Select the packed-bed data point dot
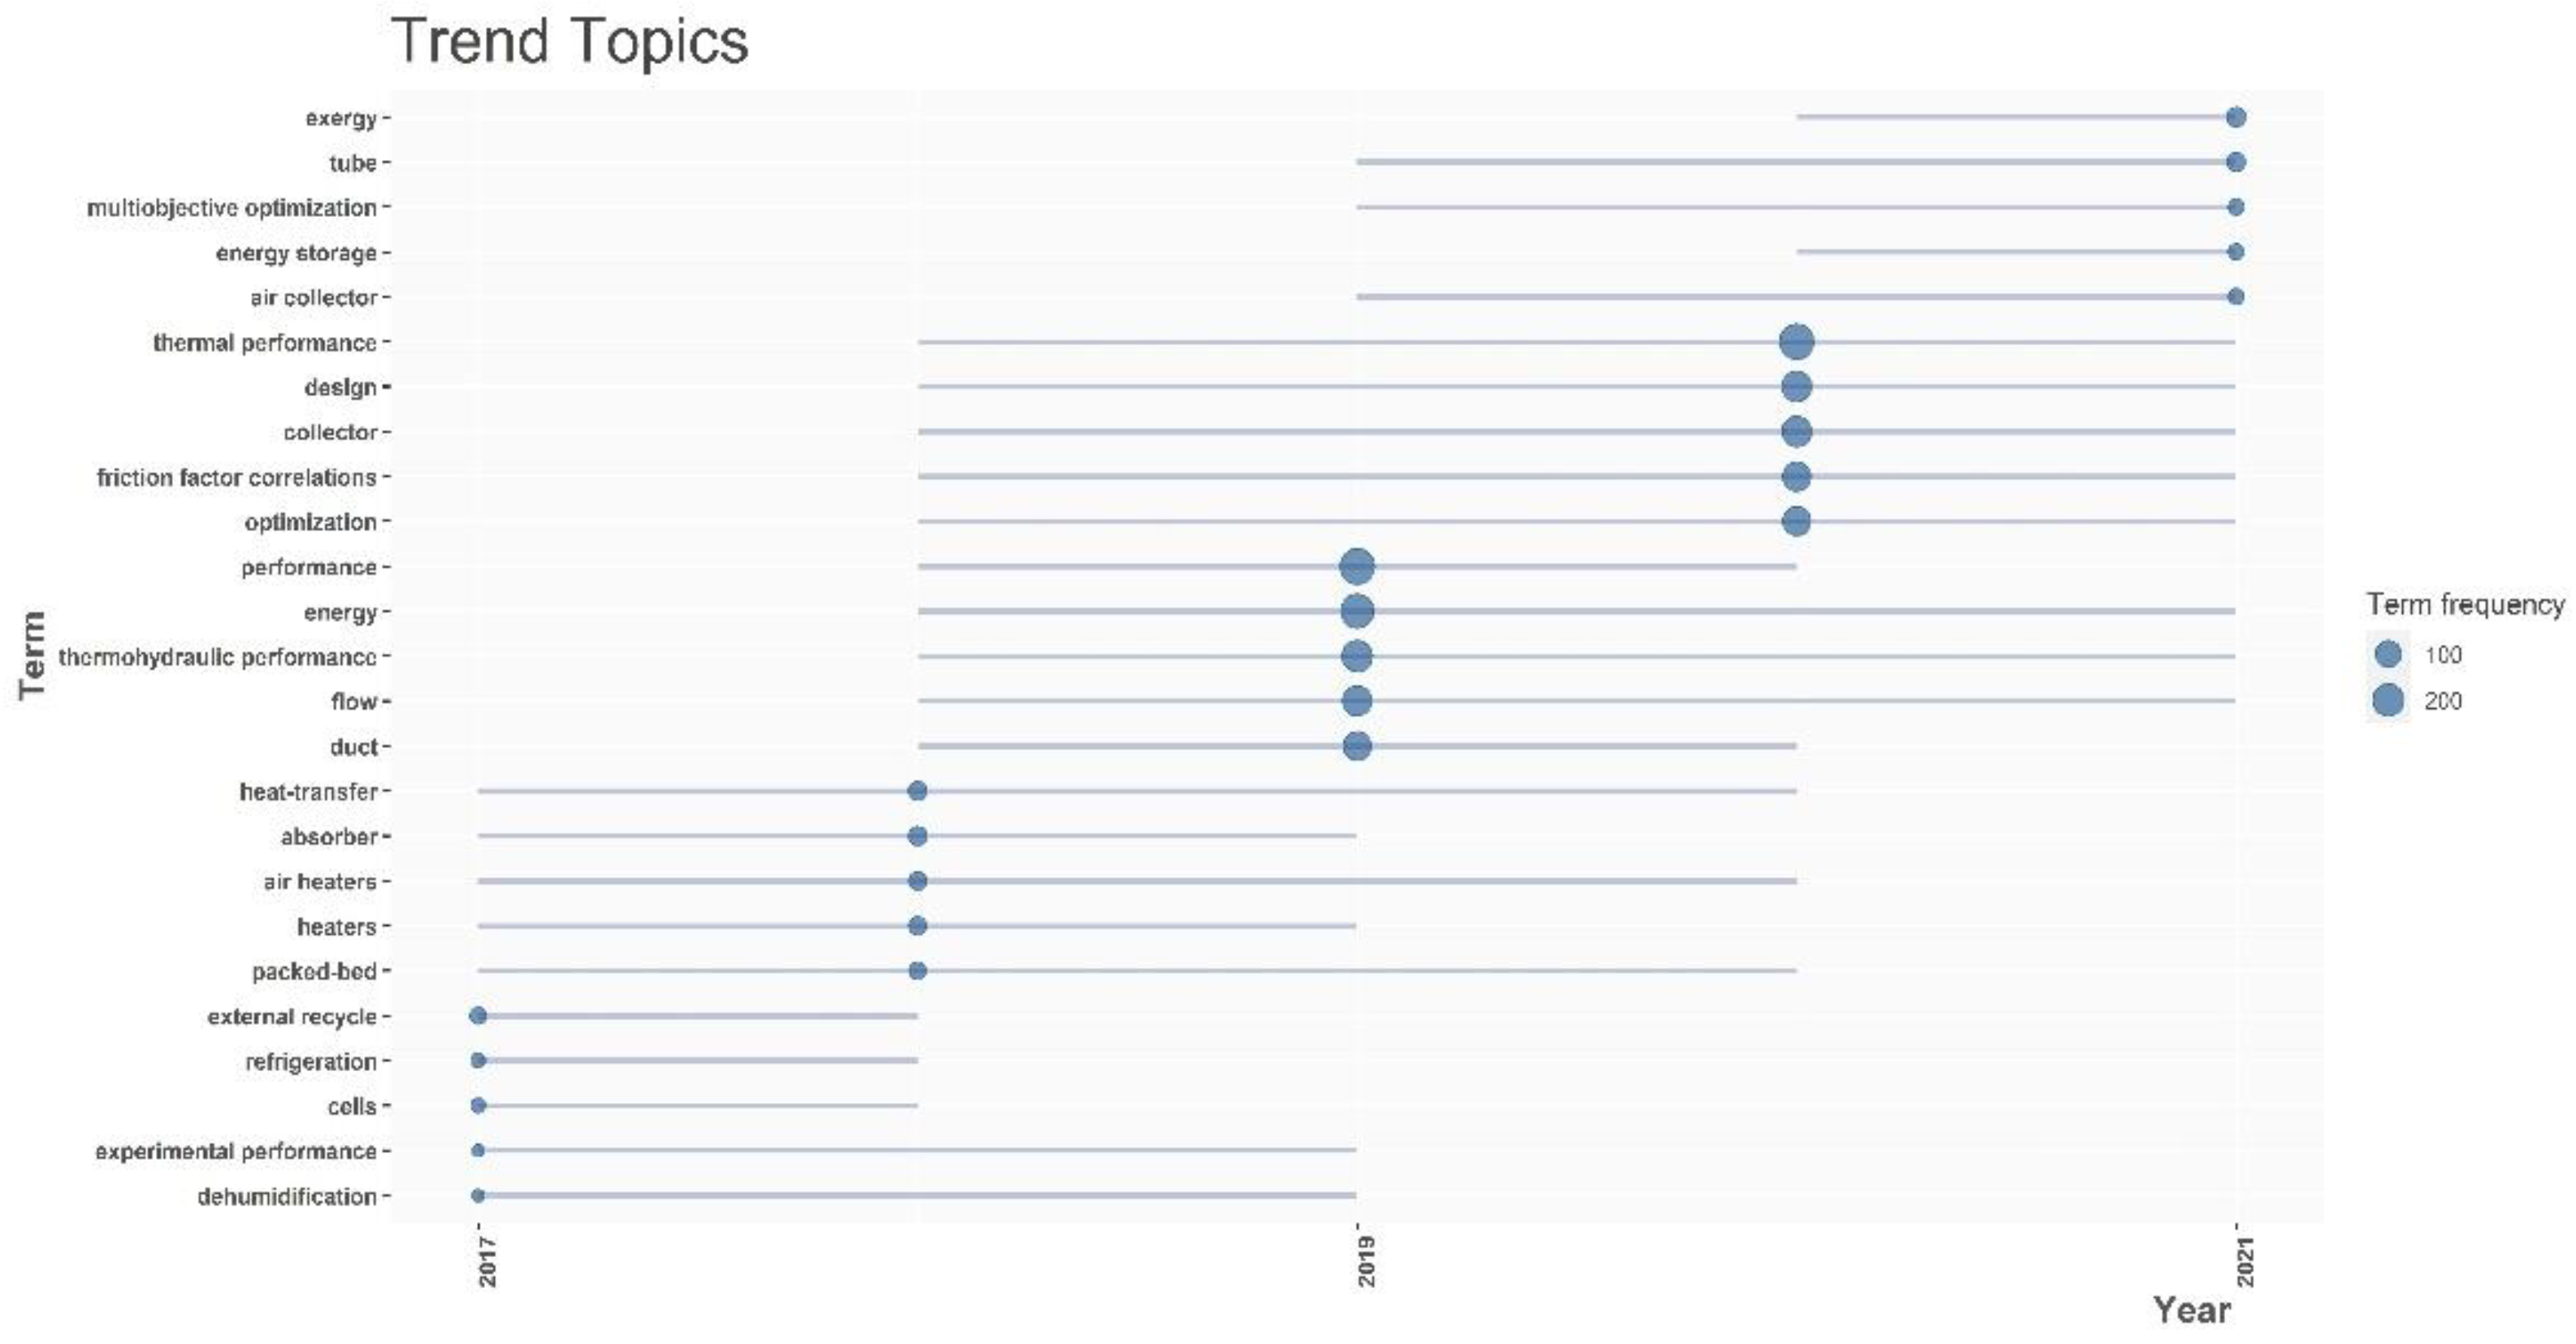Viewport: 2576px width, 1344px height. [917, 971]
